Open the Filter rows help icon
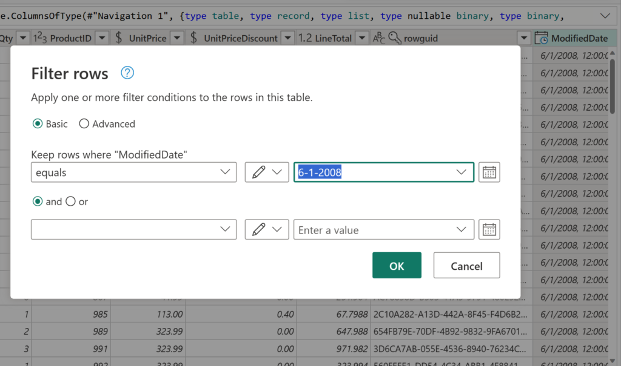This screenshot has height=366, width=621. pos(127,73)
